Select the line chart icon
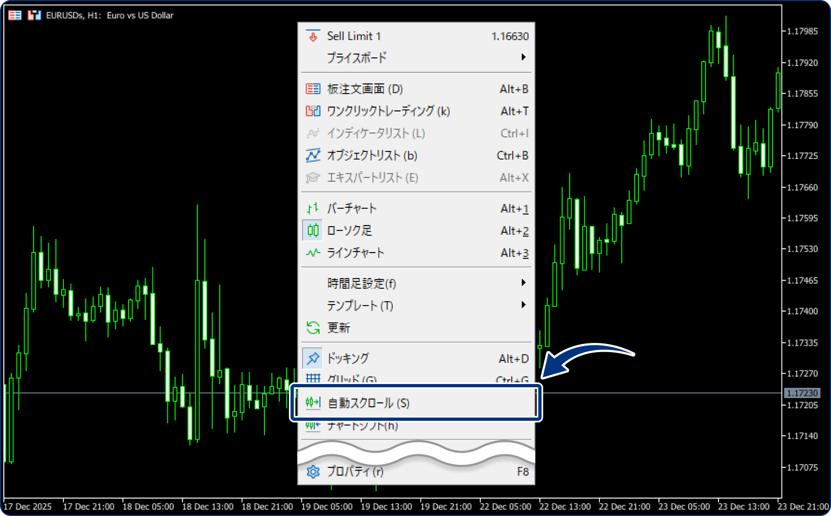The image size is (831, 516). coord(313,252)
